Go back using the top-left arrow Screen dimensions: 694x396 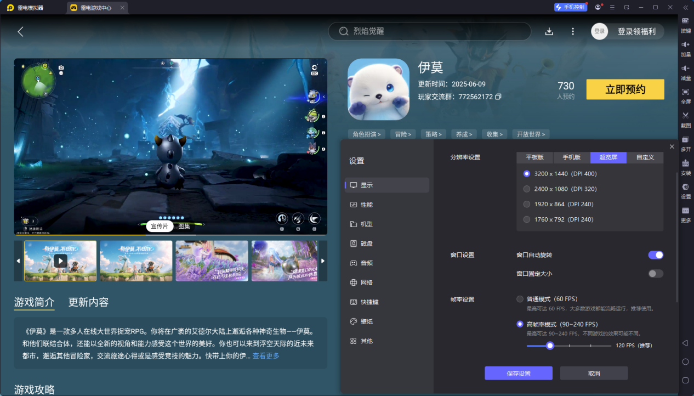[x=21, y=32]
